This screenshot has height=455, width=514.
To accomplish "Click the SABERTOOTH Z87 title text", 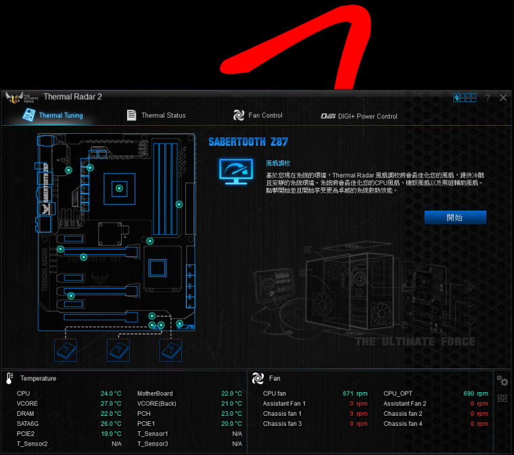I will click(x=248, y=142).
